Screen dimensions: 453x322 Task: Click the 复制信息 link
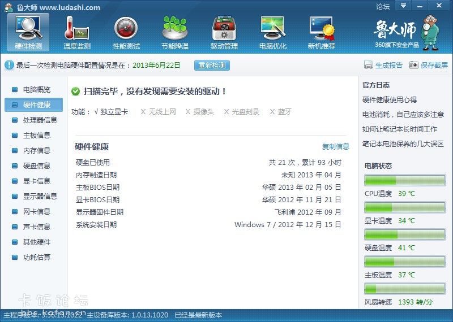[x=336, y=147]
